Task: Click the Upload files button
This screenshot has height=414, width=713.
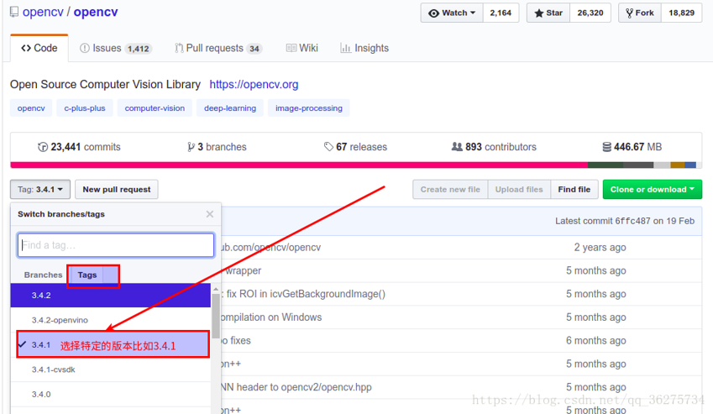Action: click(x=519, y=190)
